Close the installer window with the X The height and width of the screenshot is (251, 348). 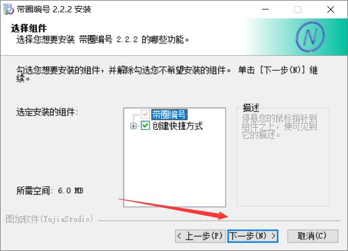(x=331, y=9)
